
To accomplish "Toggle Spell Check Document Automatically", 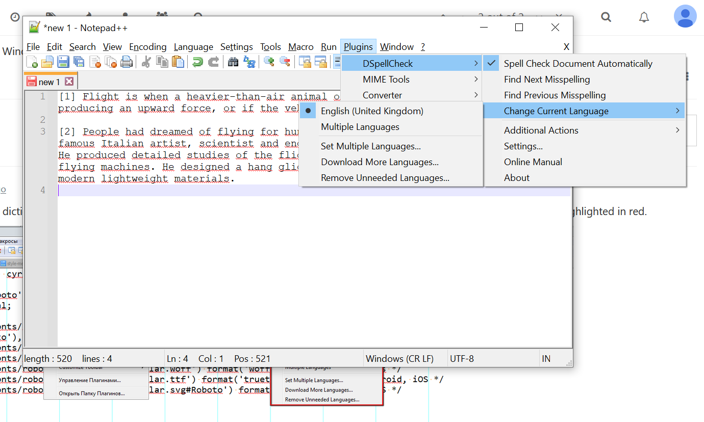I will pos(584,64).
